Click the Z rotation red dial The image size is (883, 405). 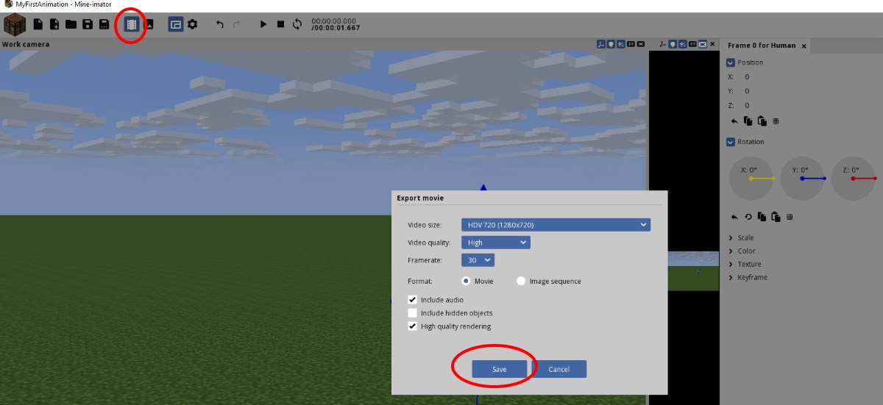(x=853, y=178)
